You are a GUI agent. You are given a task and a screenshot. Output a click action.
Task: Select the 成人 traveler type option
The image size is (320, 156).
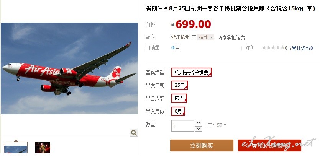click(x=179, y=98)
